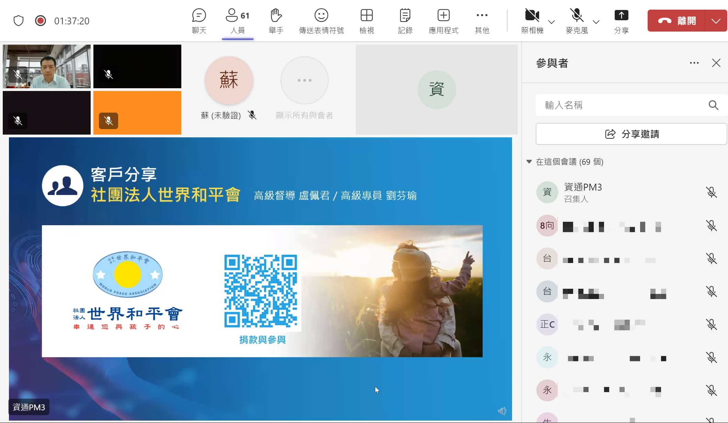Select the 資 presenter avatar tile

coord(436,89)
